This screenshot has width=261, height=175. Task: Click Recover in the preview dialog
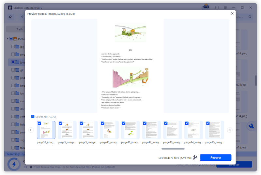(216, 157)
